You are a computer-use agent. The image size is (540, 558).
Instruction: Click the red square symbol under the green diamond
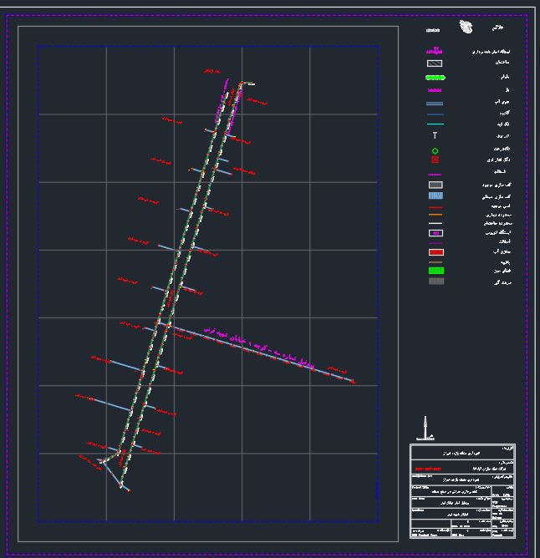(435, 160)
